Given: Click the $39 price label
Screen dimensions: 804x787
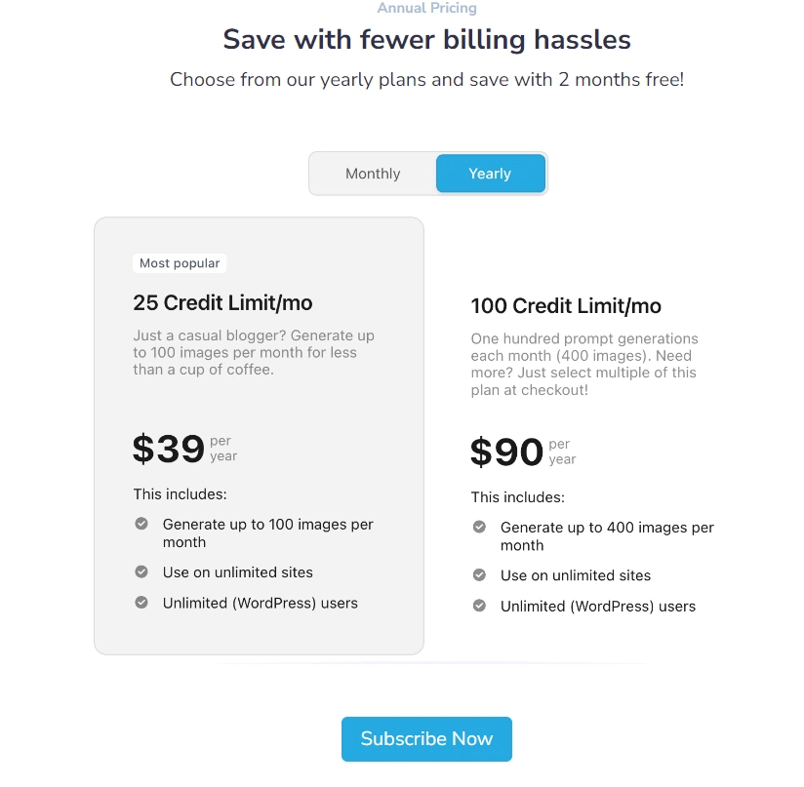Looking at the screenshot, I should [168, 449].
